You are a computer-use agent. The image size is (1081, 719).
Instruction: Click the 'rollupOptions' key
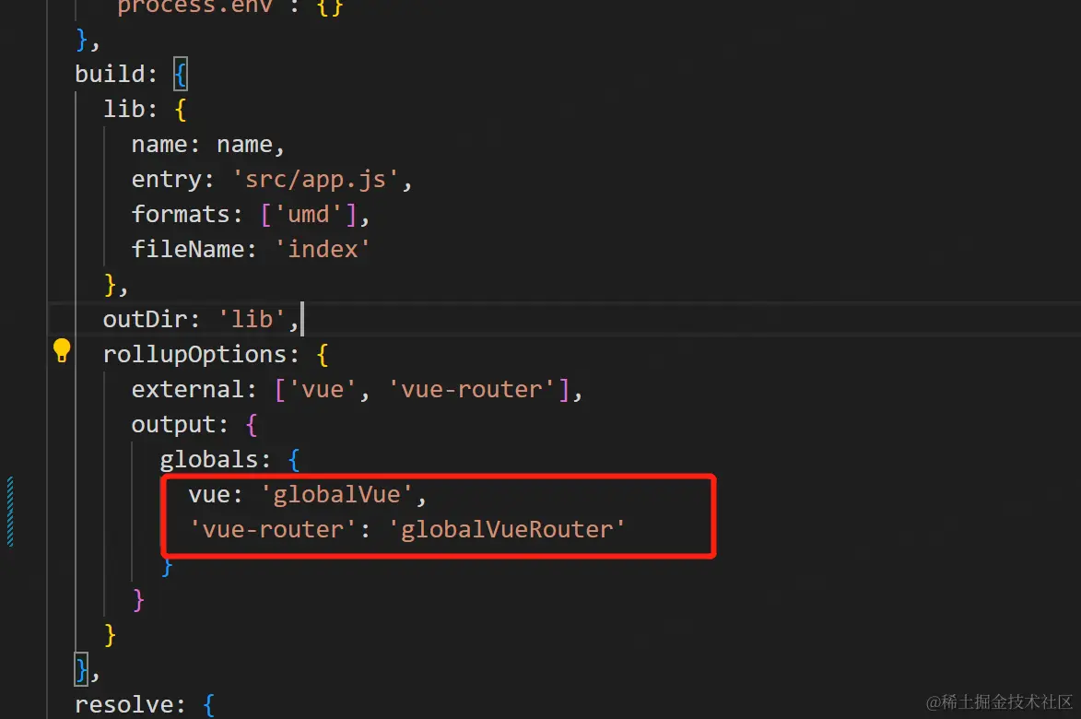[194, 354]
